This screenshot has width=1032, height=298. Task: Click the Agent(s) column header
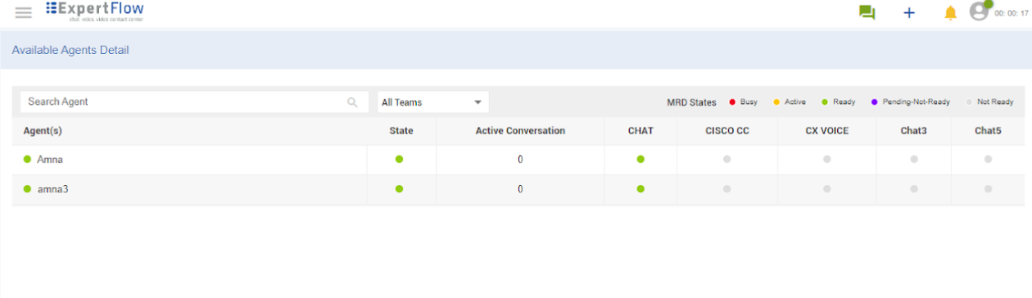pyautogui.click(x=43, y=131)
